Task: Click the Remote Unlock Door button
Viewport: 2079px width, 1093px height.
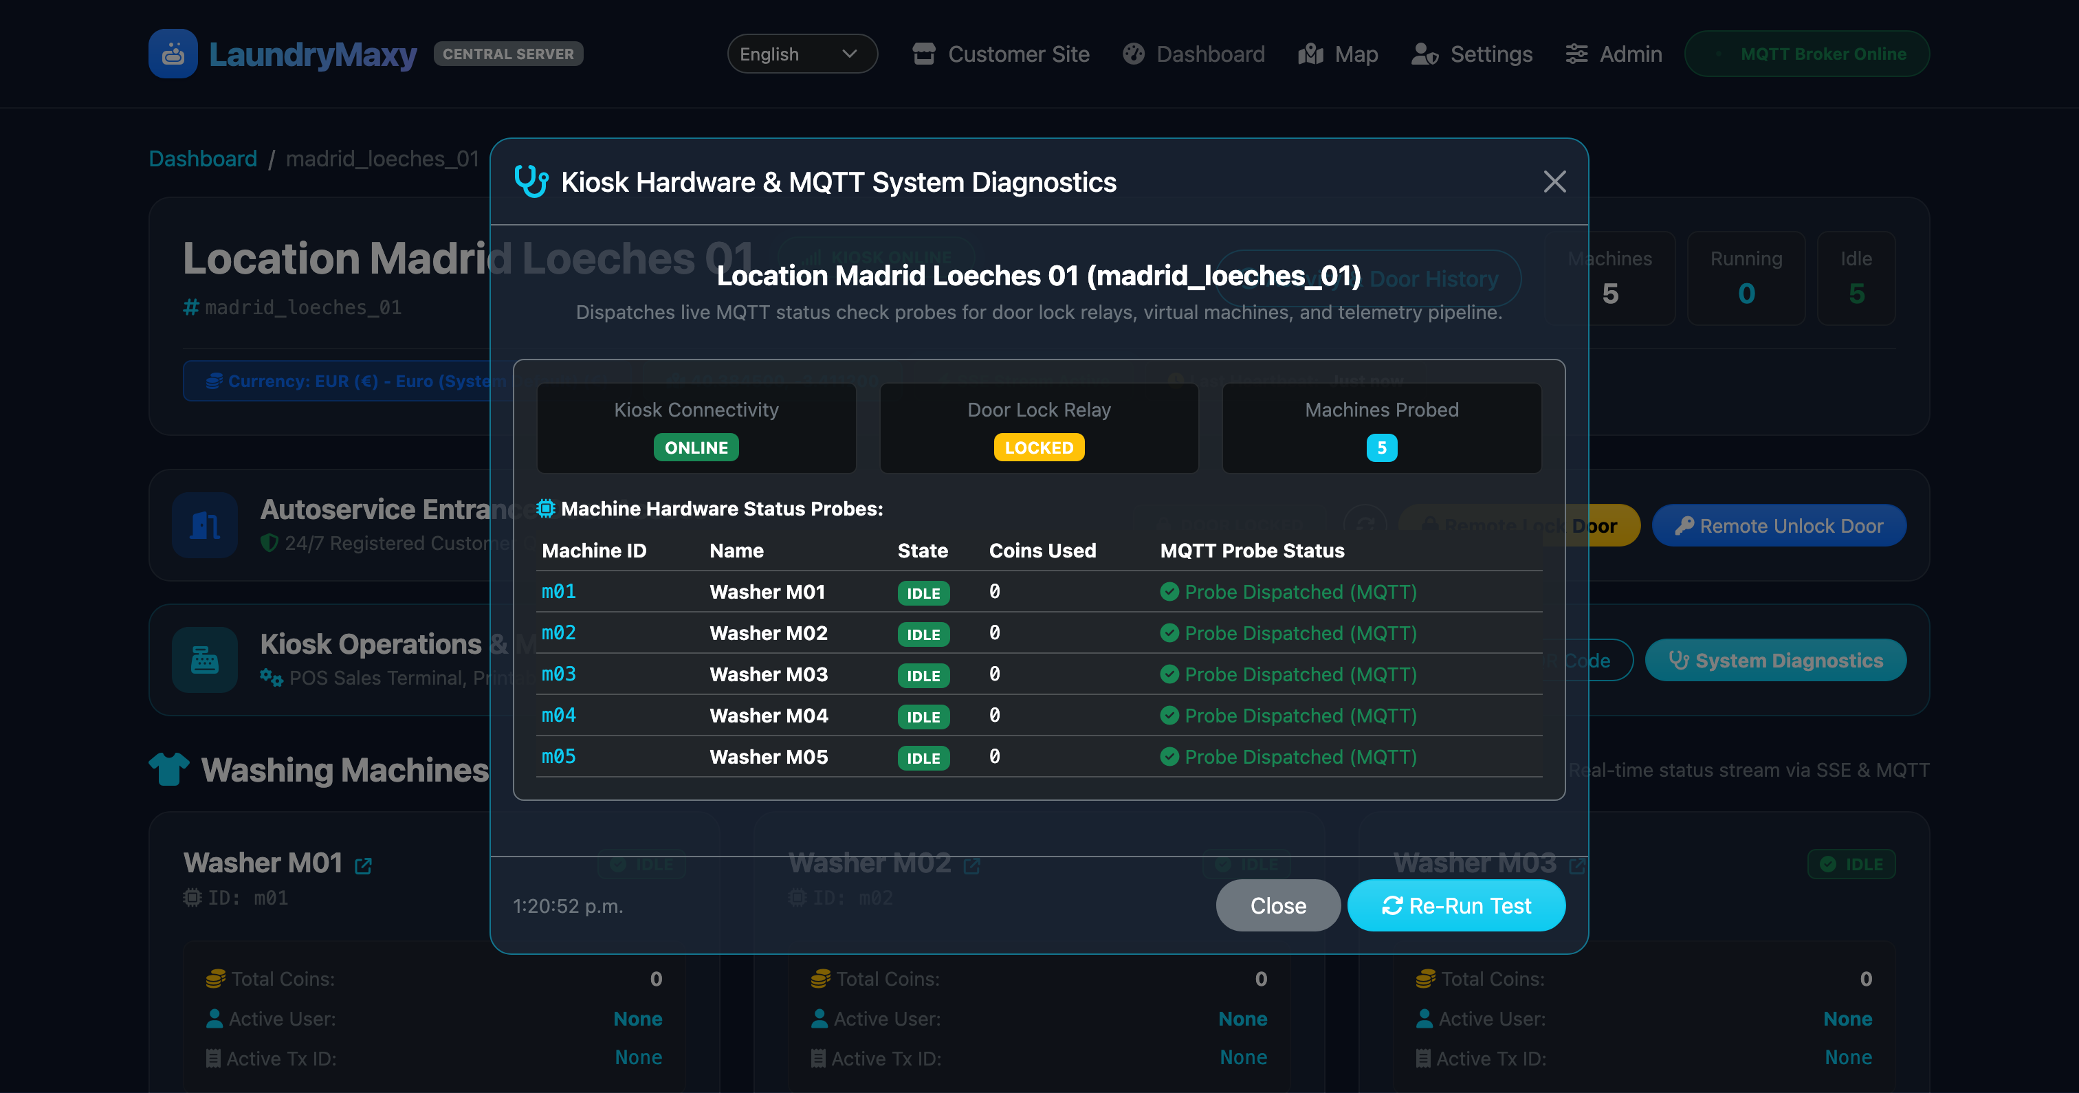Action: coord(1779,525)
